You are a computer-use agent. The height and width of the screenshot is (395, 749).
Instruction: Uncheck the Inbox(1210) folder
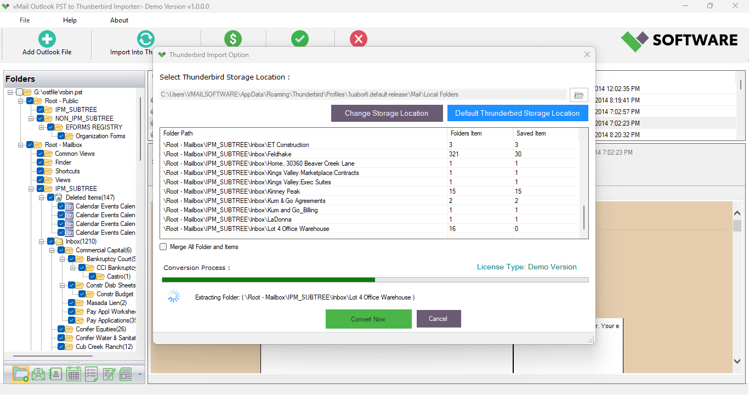pyautogui.click(x=50, y=241)
